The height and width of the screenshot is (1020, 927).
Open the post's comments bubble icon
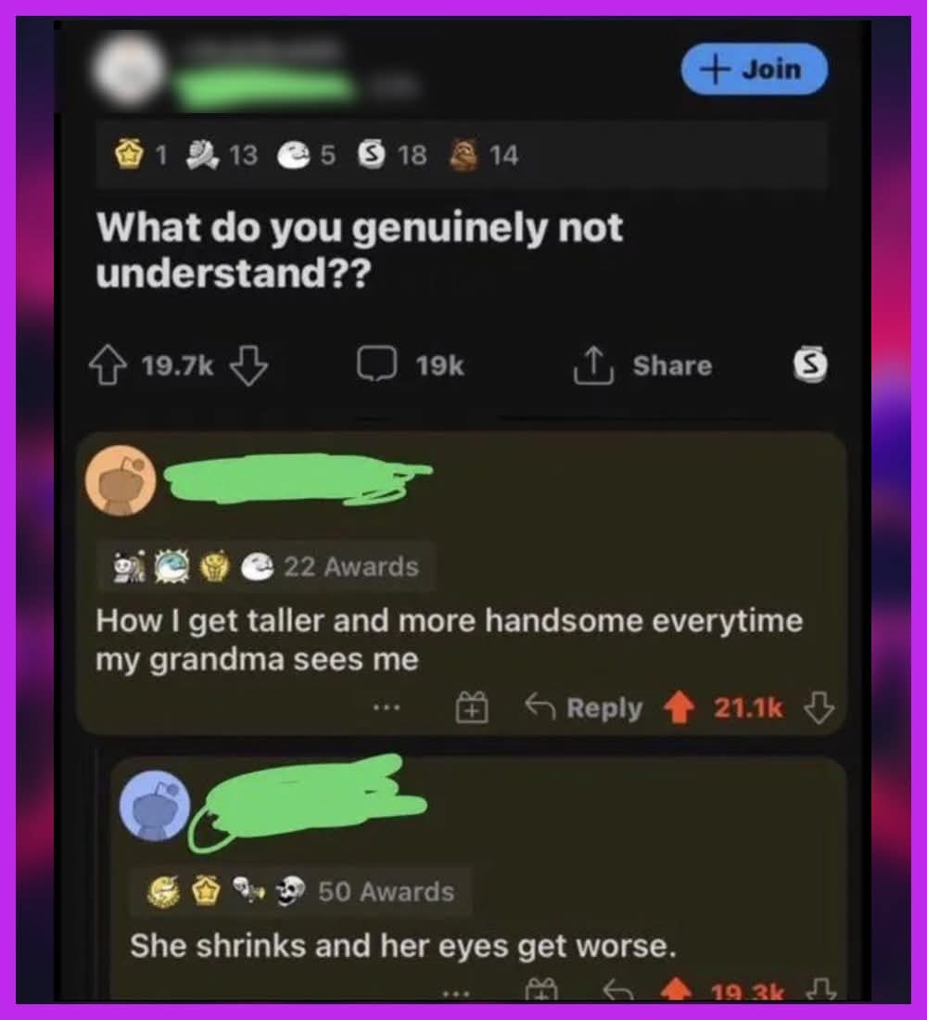pos(376,363)
